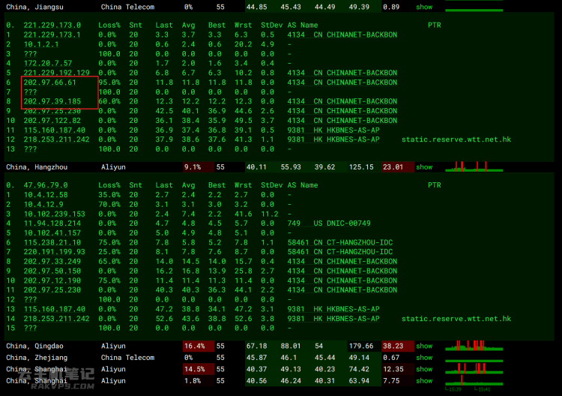Screen dimensions: 562x396
Task: Open IP link 115.238.21.10
Action: point(52,242)
